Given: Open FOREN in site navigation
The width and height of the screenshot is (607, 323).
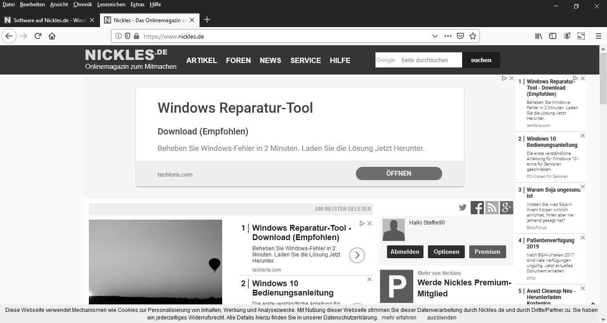Looking at the screenshot, I should coord(238,60).
